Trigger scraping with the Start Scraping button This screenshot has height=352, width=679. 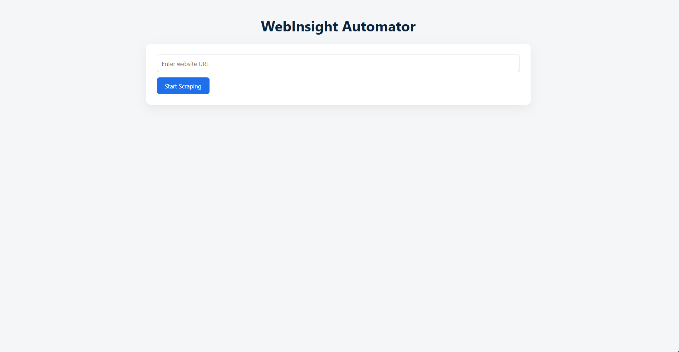point(183,86)
